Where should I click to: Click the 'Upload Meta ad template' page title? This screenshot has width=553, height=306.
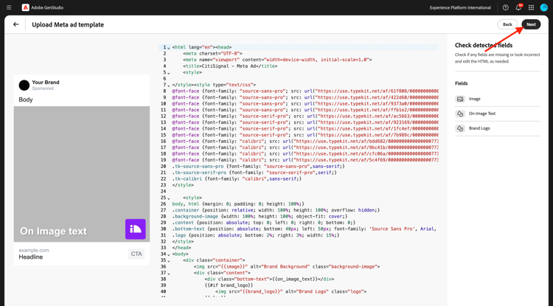point(68,24)
